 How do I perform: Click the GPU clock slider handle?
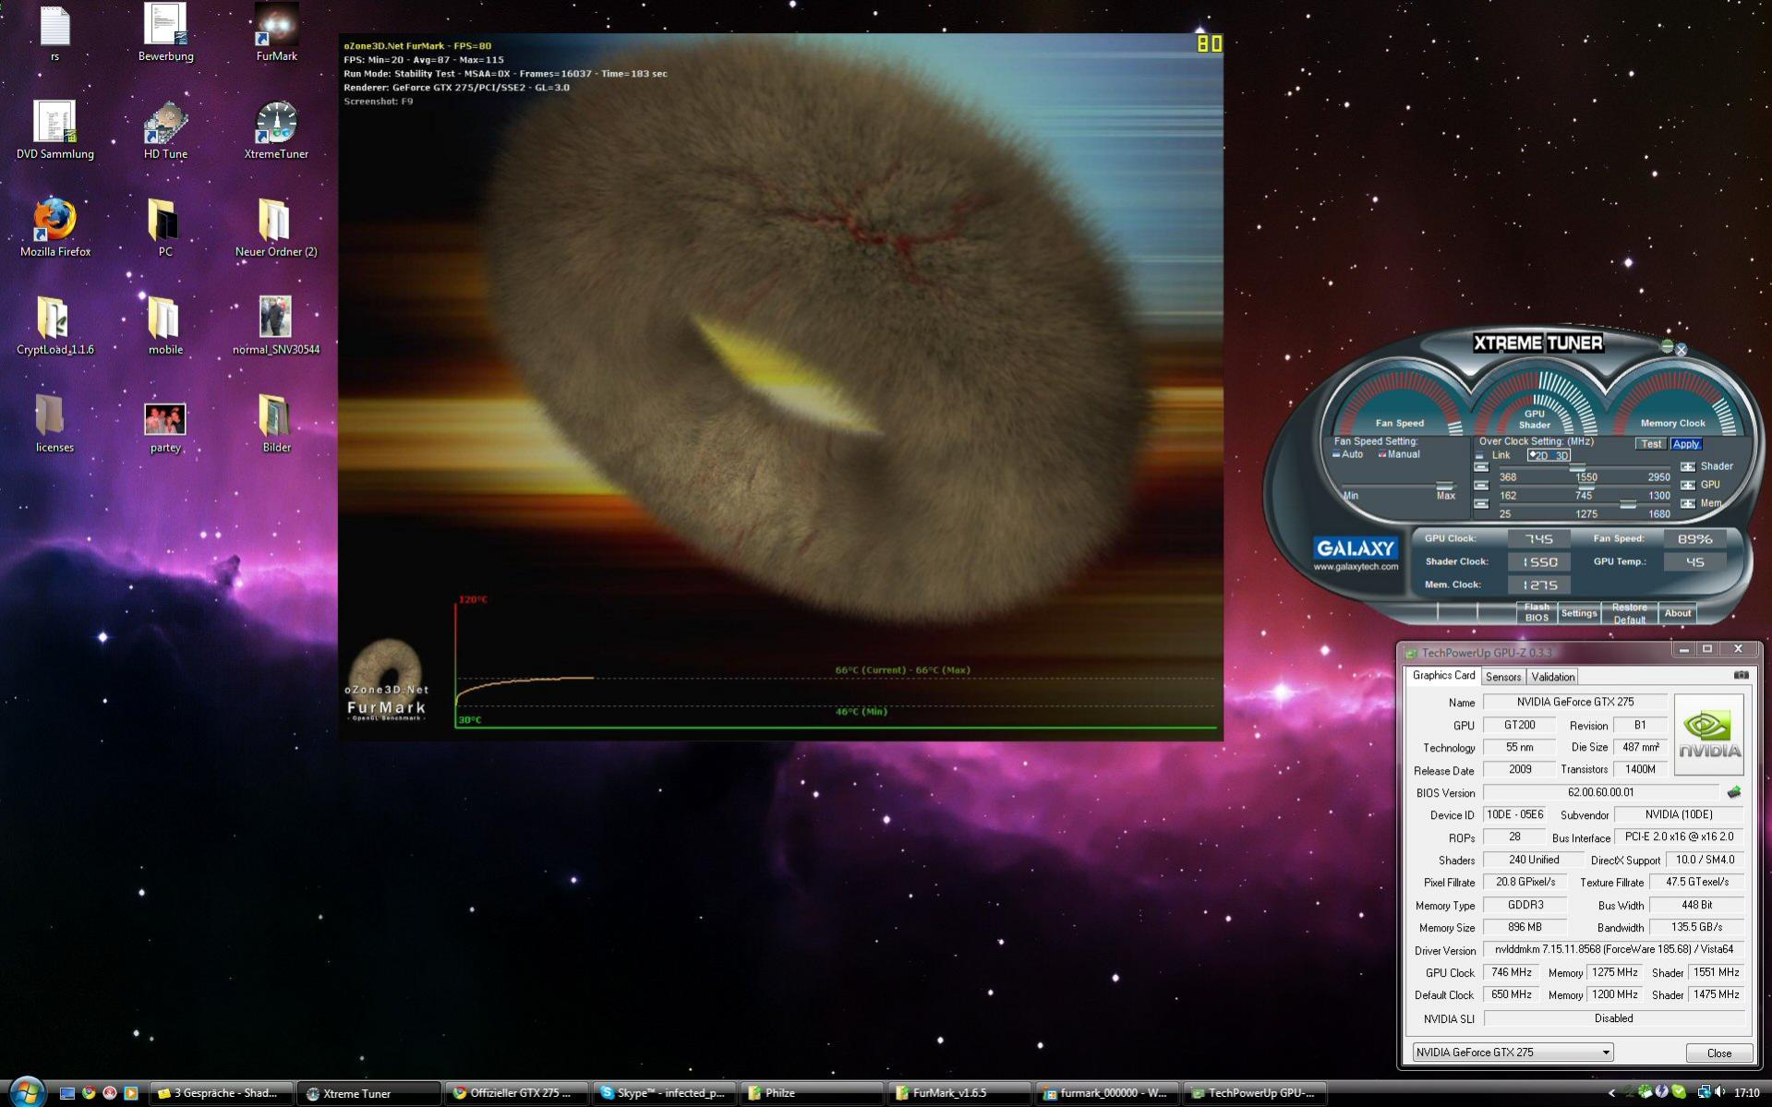coord(1585,486)
